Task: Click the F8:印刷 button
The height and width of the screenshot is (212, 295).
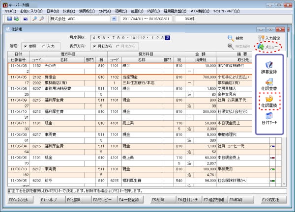Action: (241, 200)
